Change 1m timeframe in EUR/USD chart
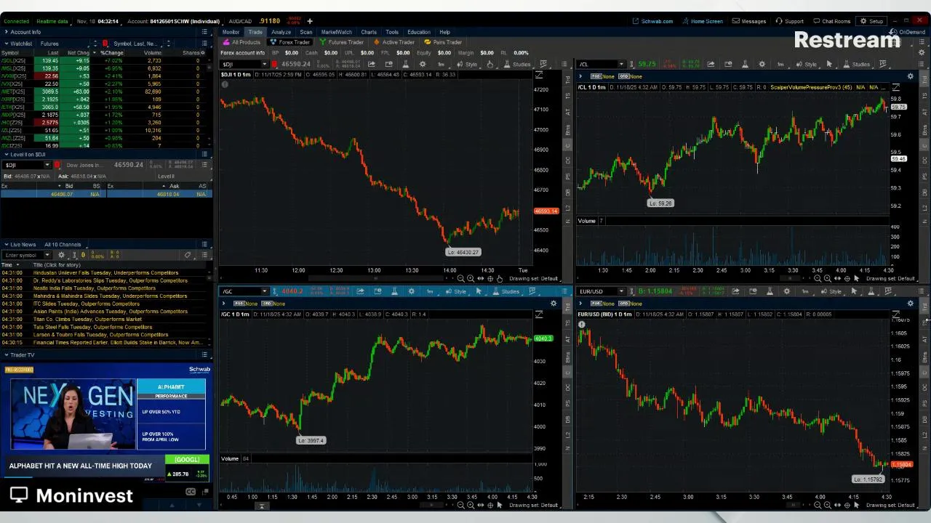The width and height of the screenshot is (931, 523). tap(805, 291)
